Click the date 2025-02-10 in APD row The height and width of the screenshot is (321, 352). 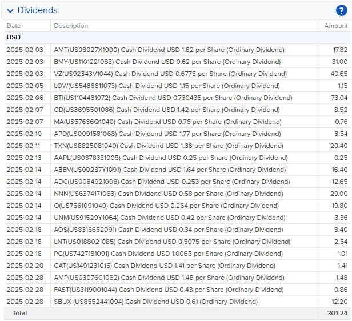[24, 134]
